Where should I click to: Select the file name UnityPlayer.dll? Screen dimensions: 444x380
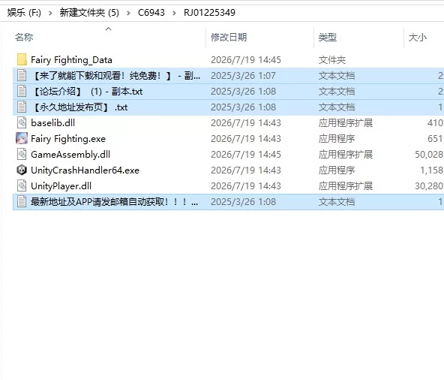pos(61,186)
